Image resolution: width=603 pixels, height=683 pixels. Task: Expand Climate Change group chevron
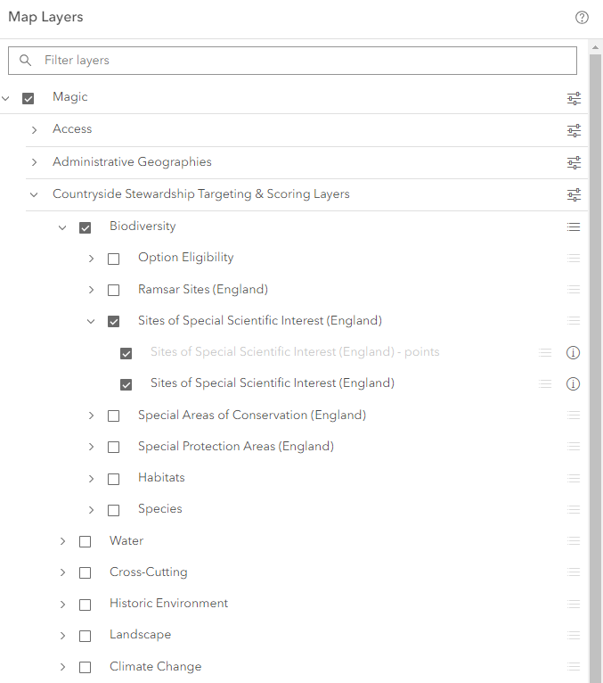pyautogui.click(x=62, y=667)
